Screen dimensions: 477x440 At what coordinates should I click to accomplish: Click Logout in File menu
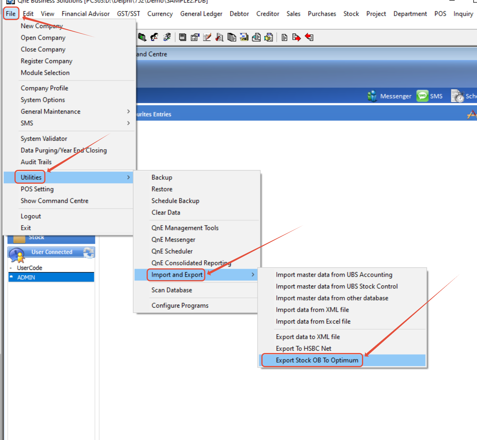(31, 216)
